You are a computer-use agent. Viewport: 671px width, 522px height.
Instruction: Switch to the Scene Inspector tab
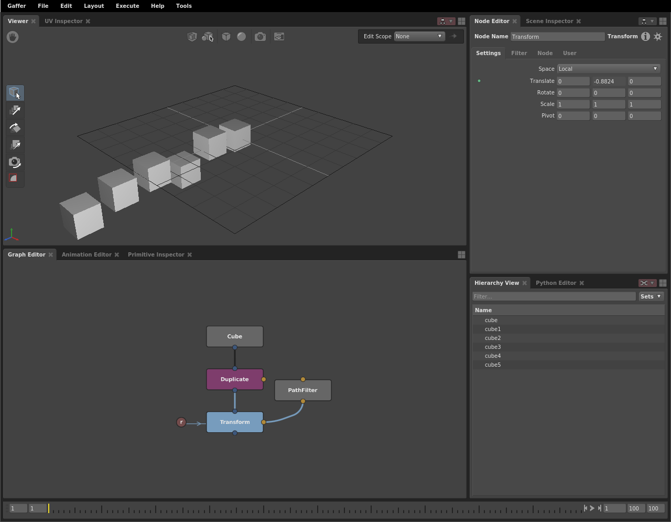(x=549, y=21)
